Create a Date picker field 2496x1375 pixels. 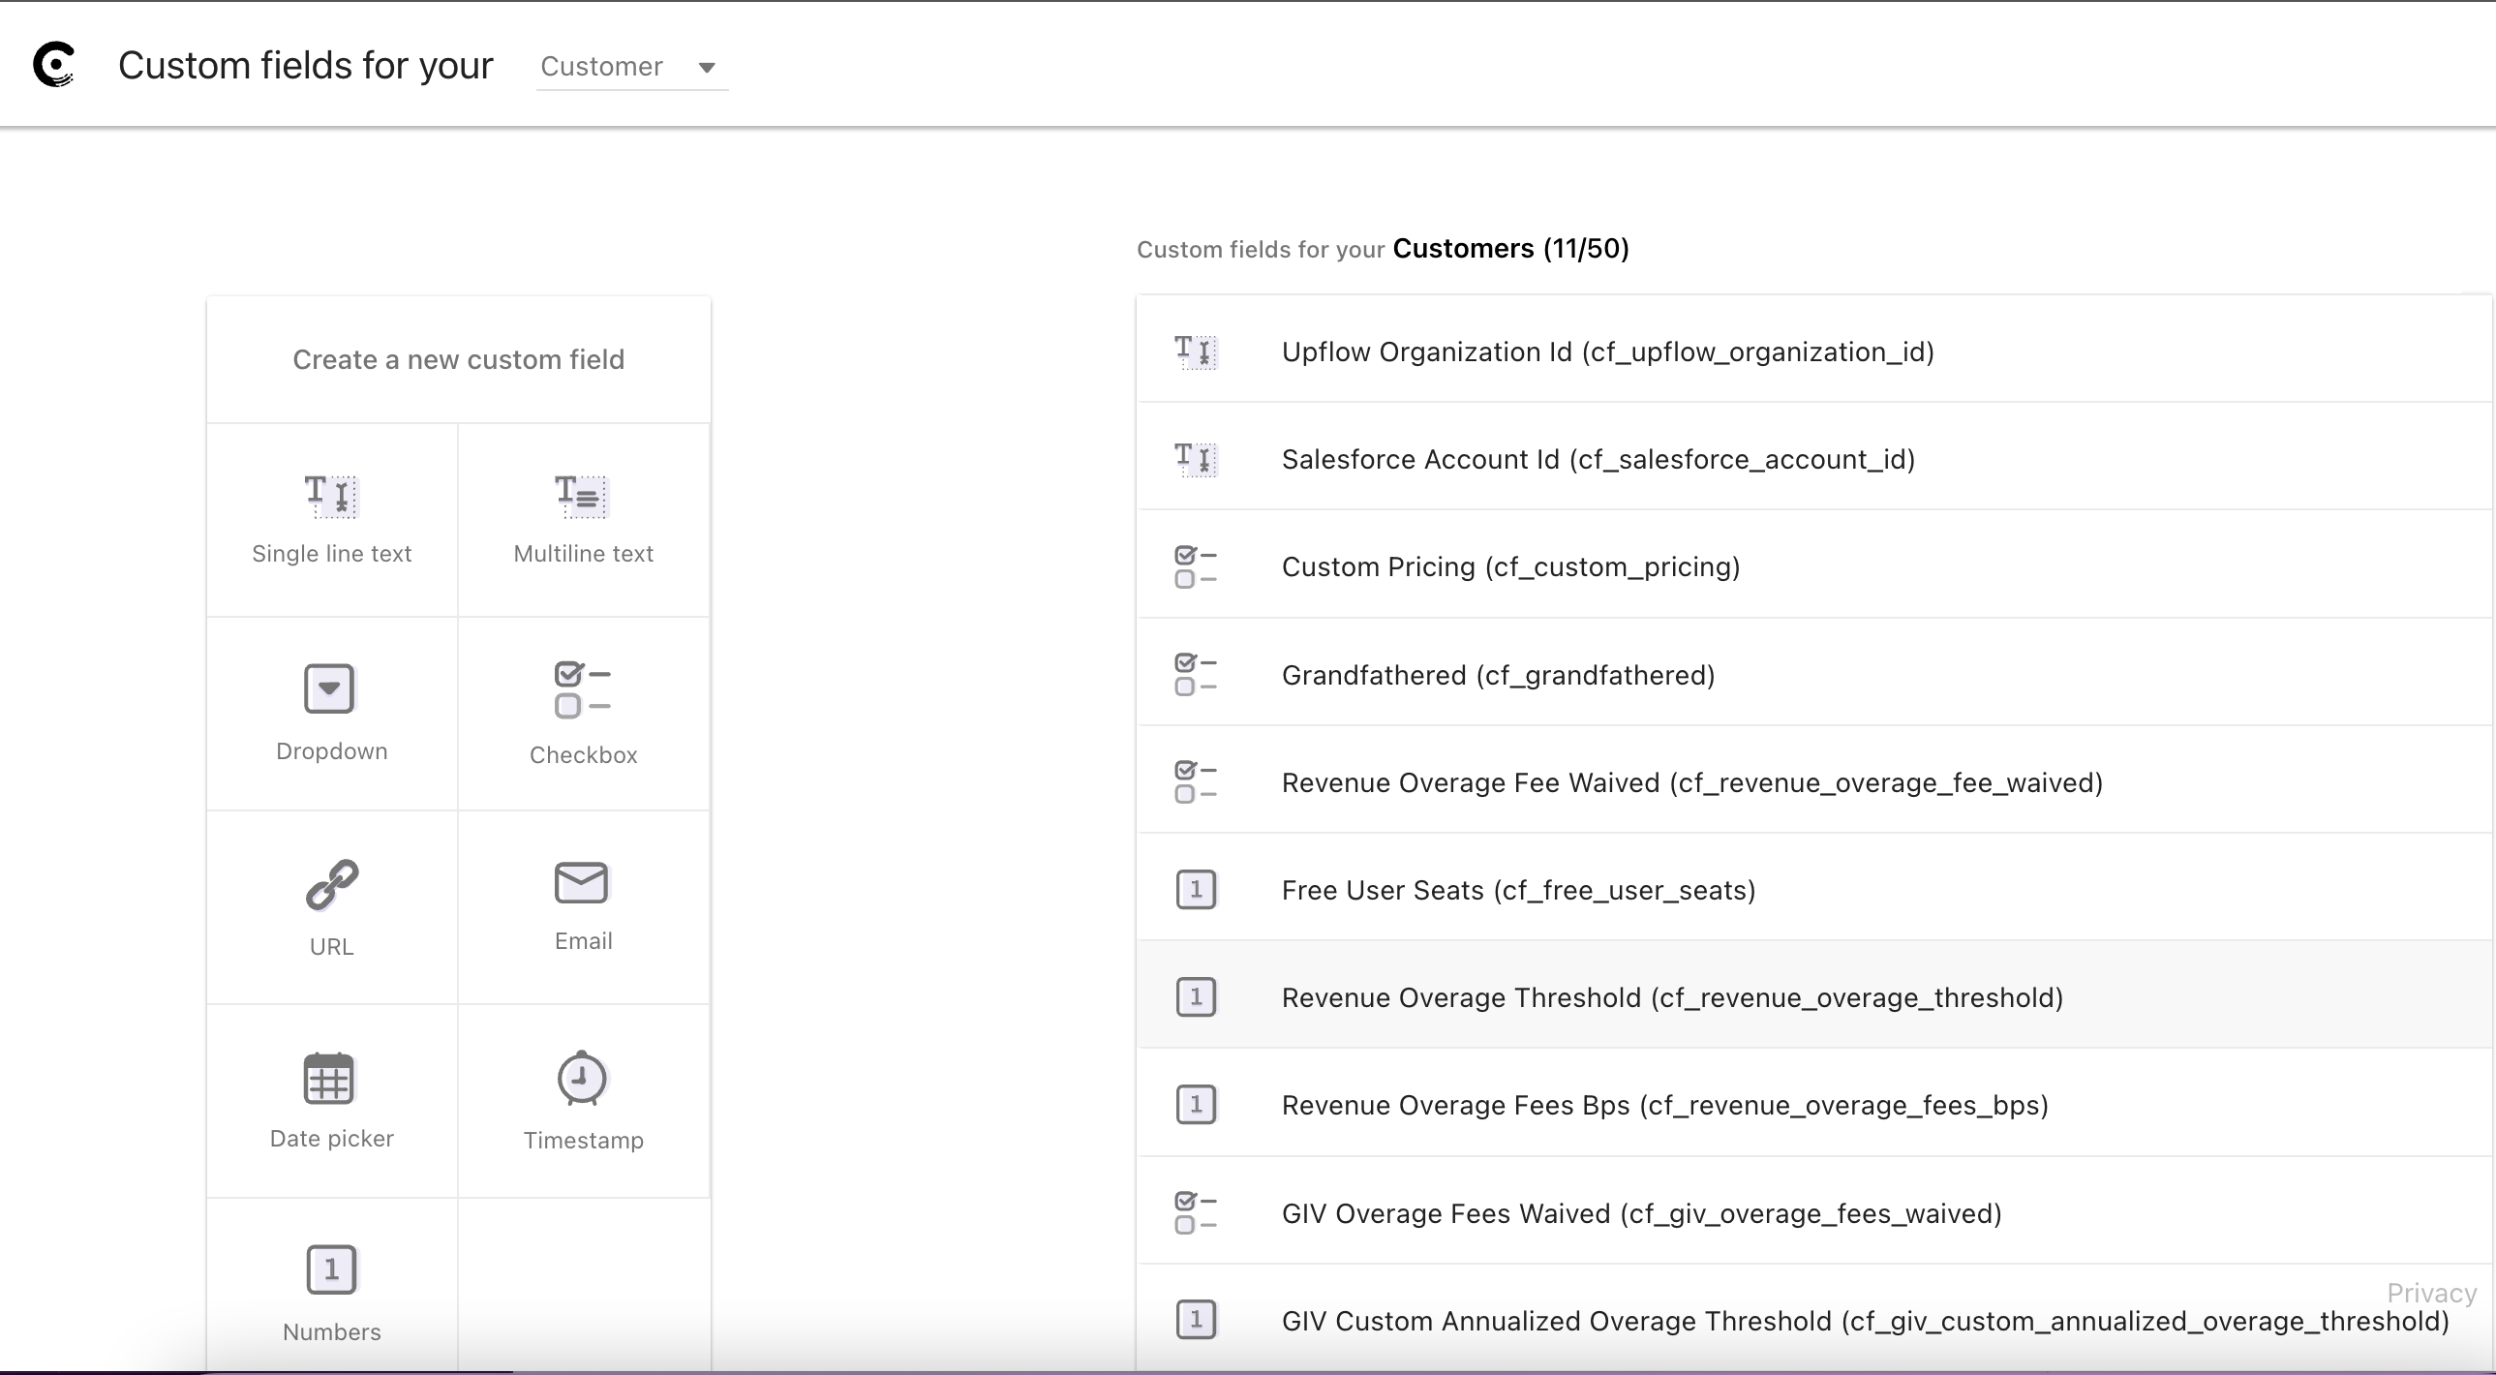click(x=331, y=1101)
